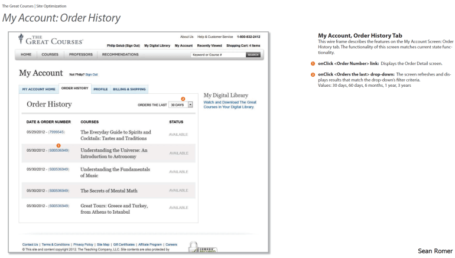
Task: Open the Help & Customer Service link
Action: pyautogui.click(x=215, y=37)
